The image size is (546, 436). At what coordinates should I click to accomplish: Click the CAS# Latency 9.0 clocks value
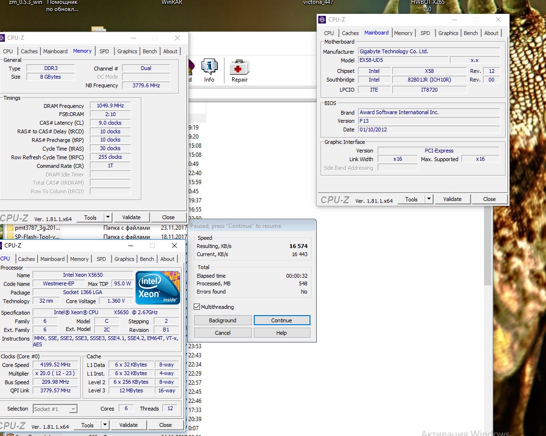(110, 123)
